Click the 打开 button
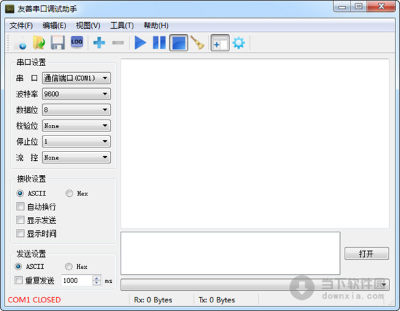 click(x=367, y=254)
